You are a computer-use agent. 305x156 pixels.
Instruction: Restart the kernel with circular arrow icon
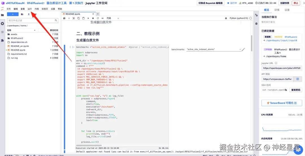point(98,18)
